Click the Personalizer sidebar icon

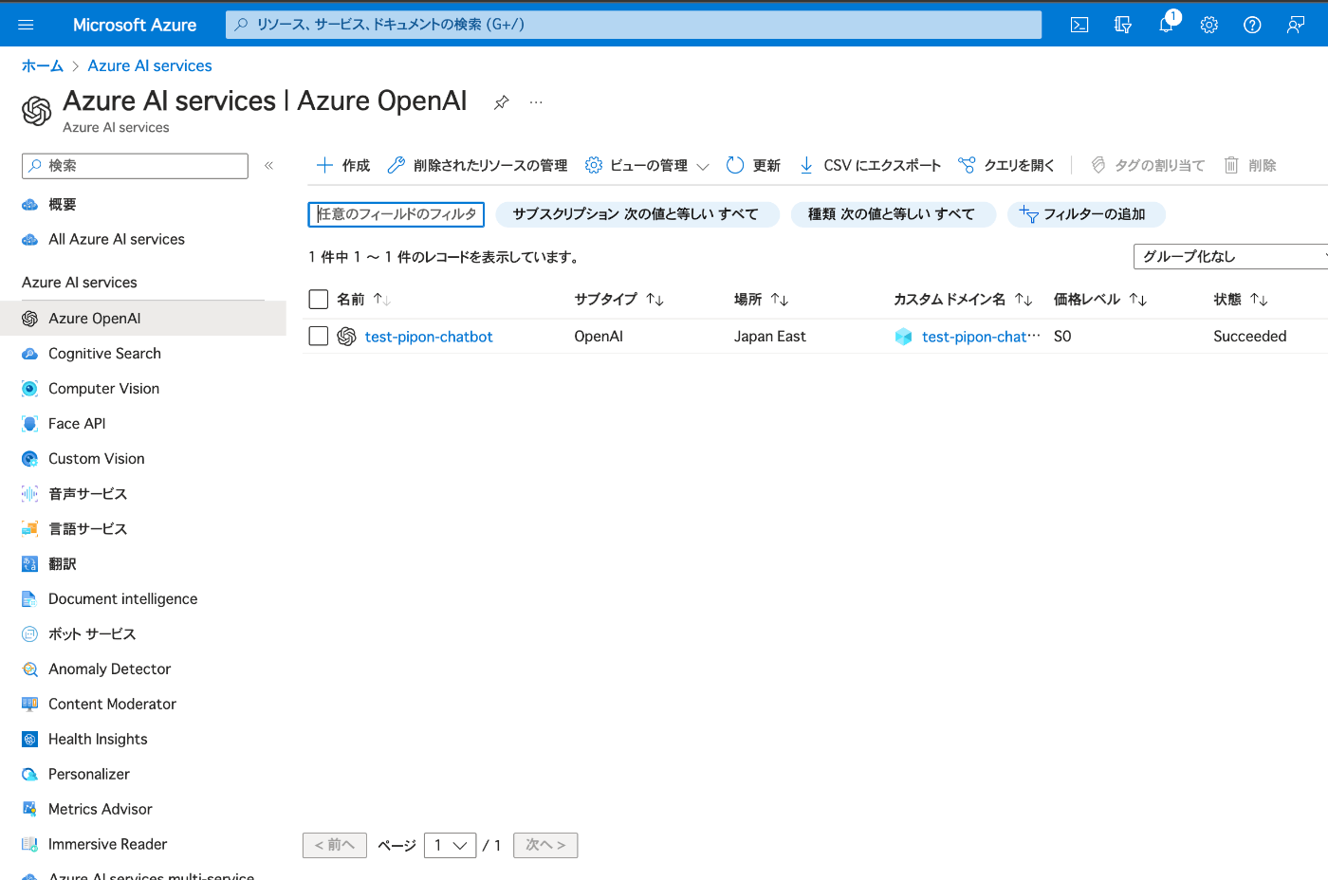(29, 775)
